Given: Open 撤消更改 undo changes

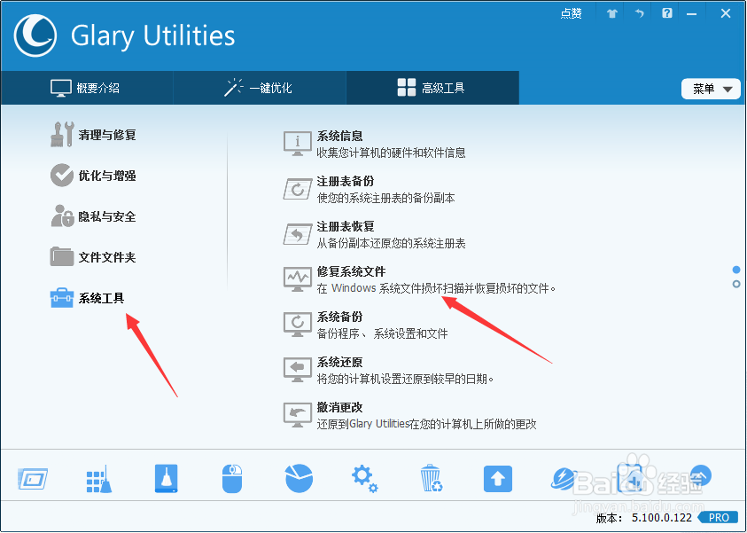Looking at the screenshot, I should tap(410, 416).
